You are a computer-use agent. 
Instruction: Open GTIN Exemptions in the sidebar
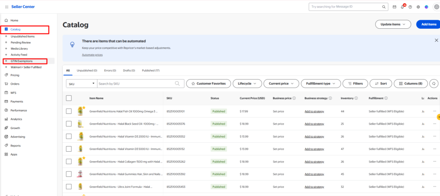point(21,61)
